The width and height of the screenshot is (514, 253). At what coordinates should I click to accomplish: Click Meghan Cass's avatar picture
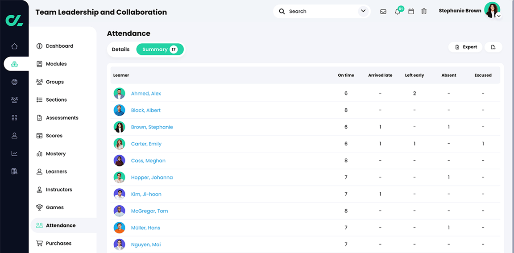119,161
